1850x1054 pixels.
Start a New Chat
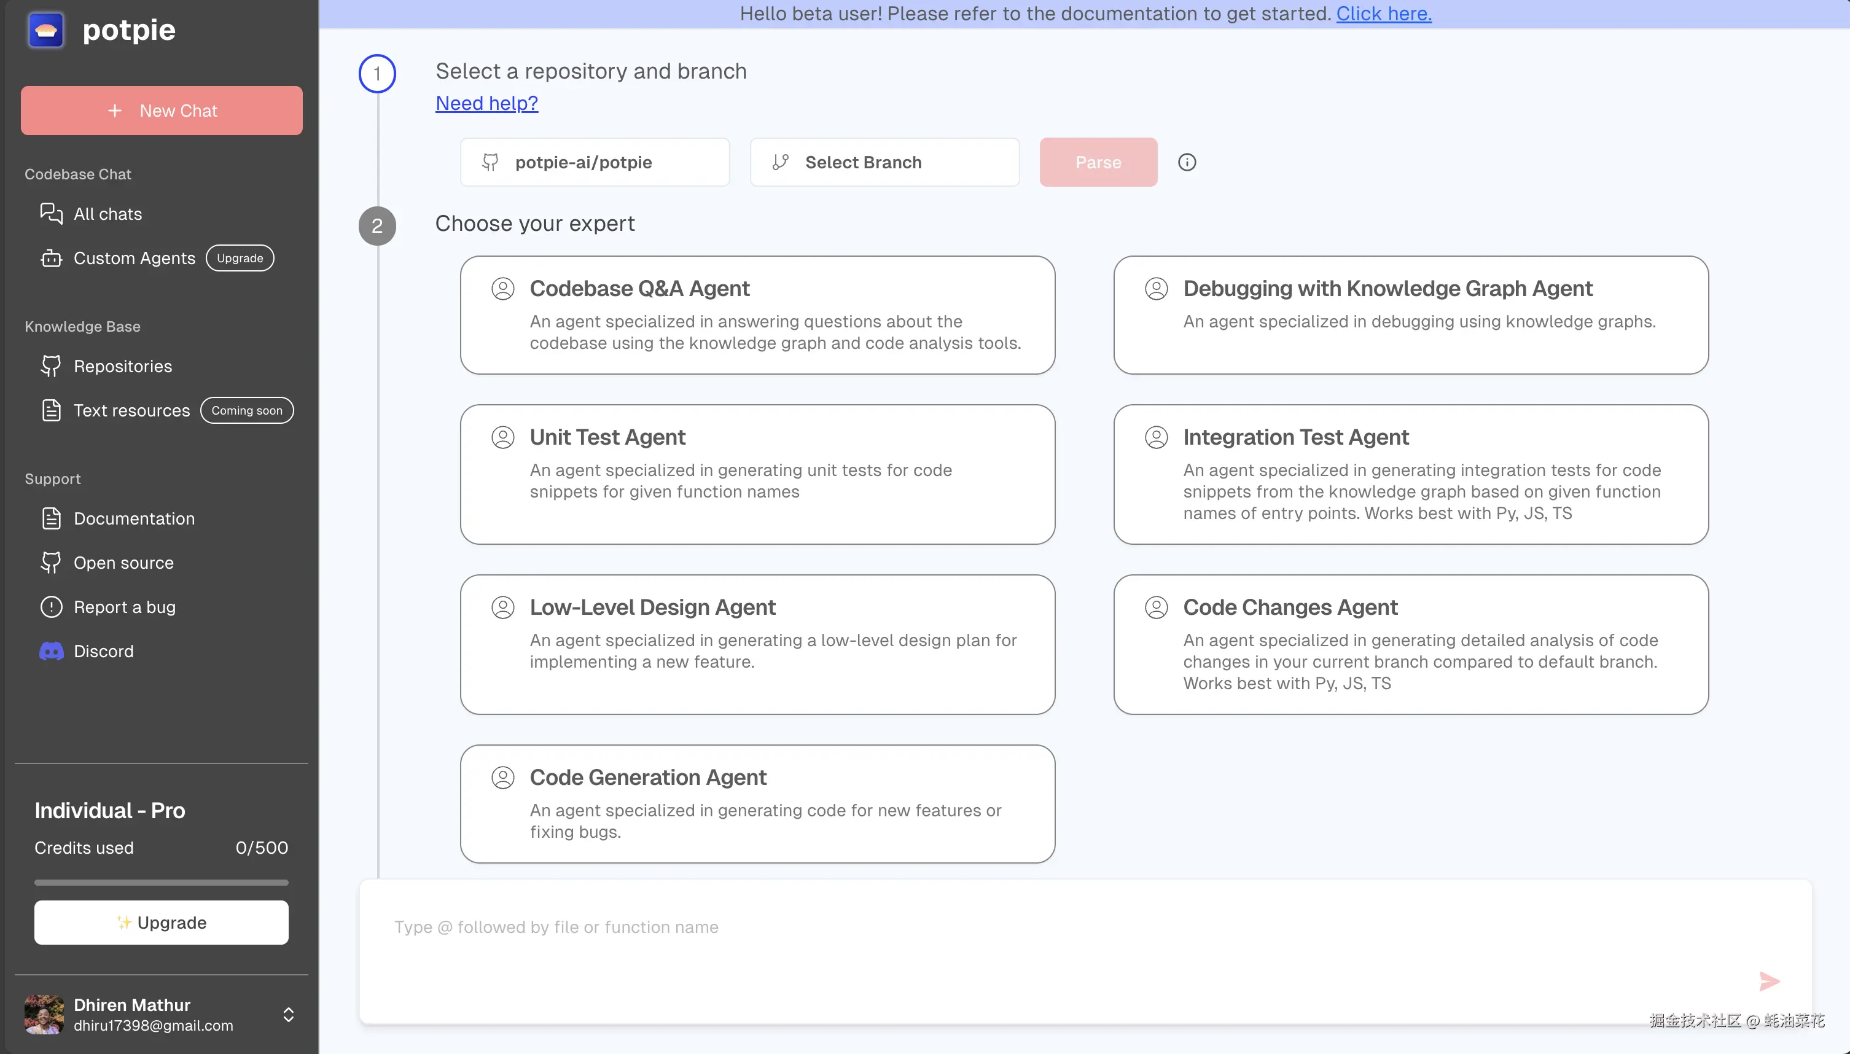pos(162,111)
